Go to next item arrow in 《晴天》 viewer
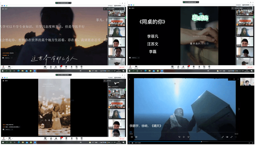 point(239,109)
